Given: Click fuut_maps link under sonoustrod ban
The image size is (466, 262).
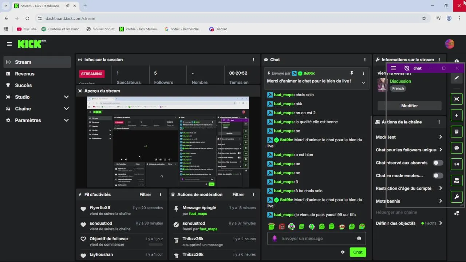Looking at the screenshot, I should click(208, 229).
